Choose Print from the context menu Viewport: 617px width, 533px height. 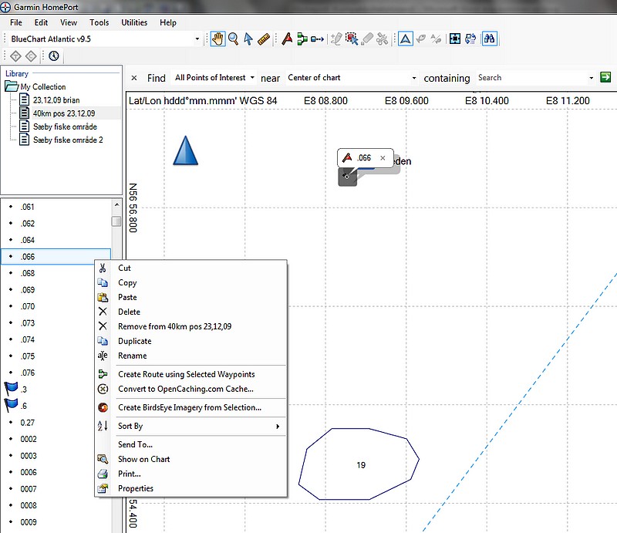(x=190, y=474)
